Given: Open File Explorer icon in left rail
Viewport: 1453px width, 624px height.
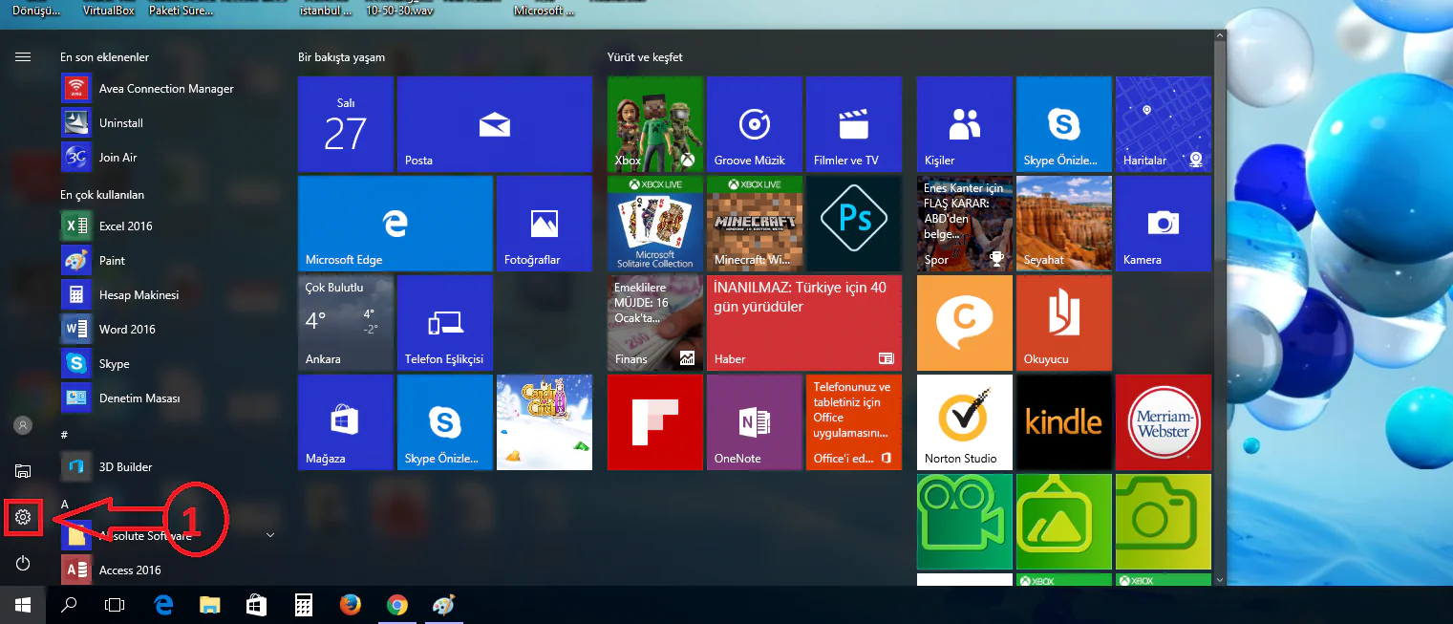Looking at the screenshot, I should click(23, 470).
